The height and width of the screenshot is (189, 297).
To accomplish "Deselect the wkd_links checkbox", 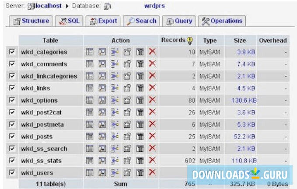I will pyautogui.click(x=12, y=88).
